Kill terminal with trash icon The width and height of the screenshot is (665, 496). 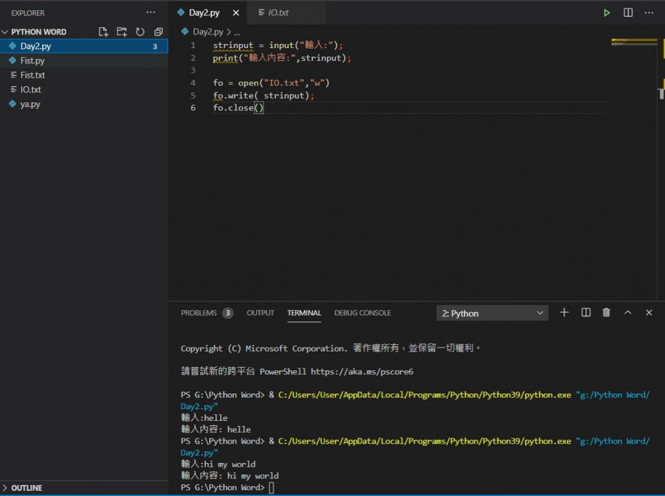pos(607,313)
